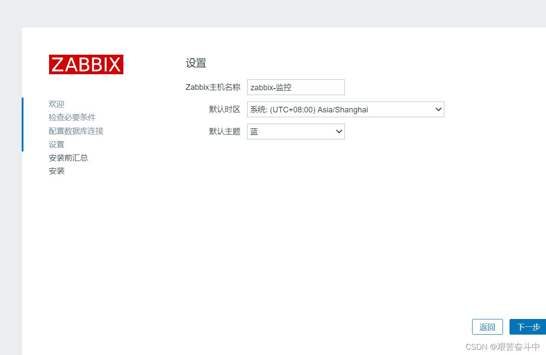Select the 欢迎 step in sidebar
Screen dimensions: 546x355
tap(56, 104)
